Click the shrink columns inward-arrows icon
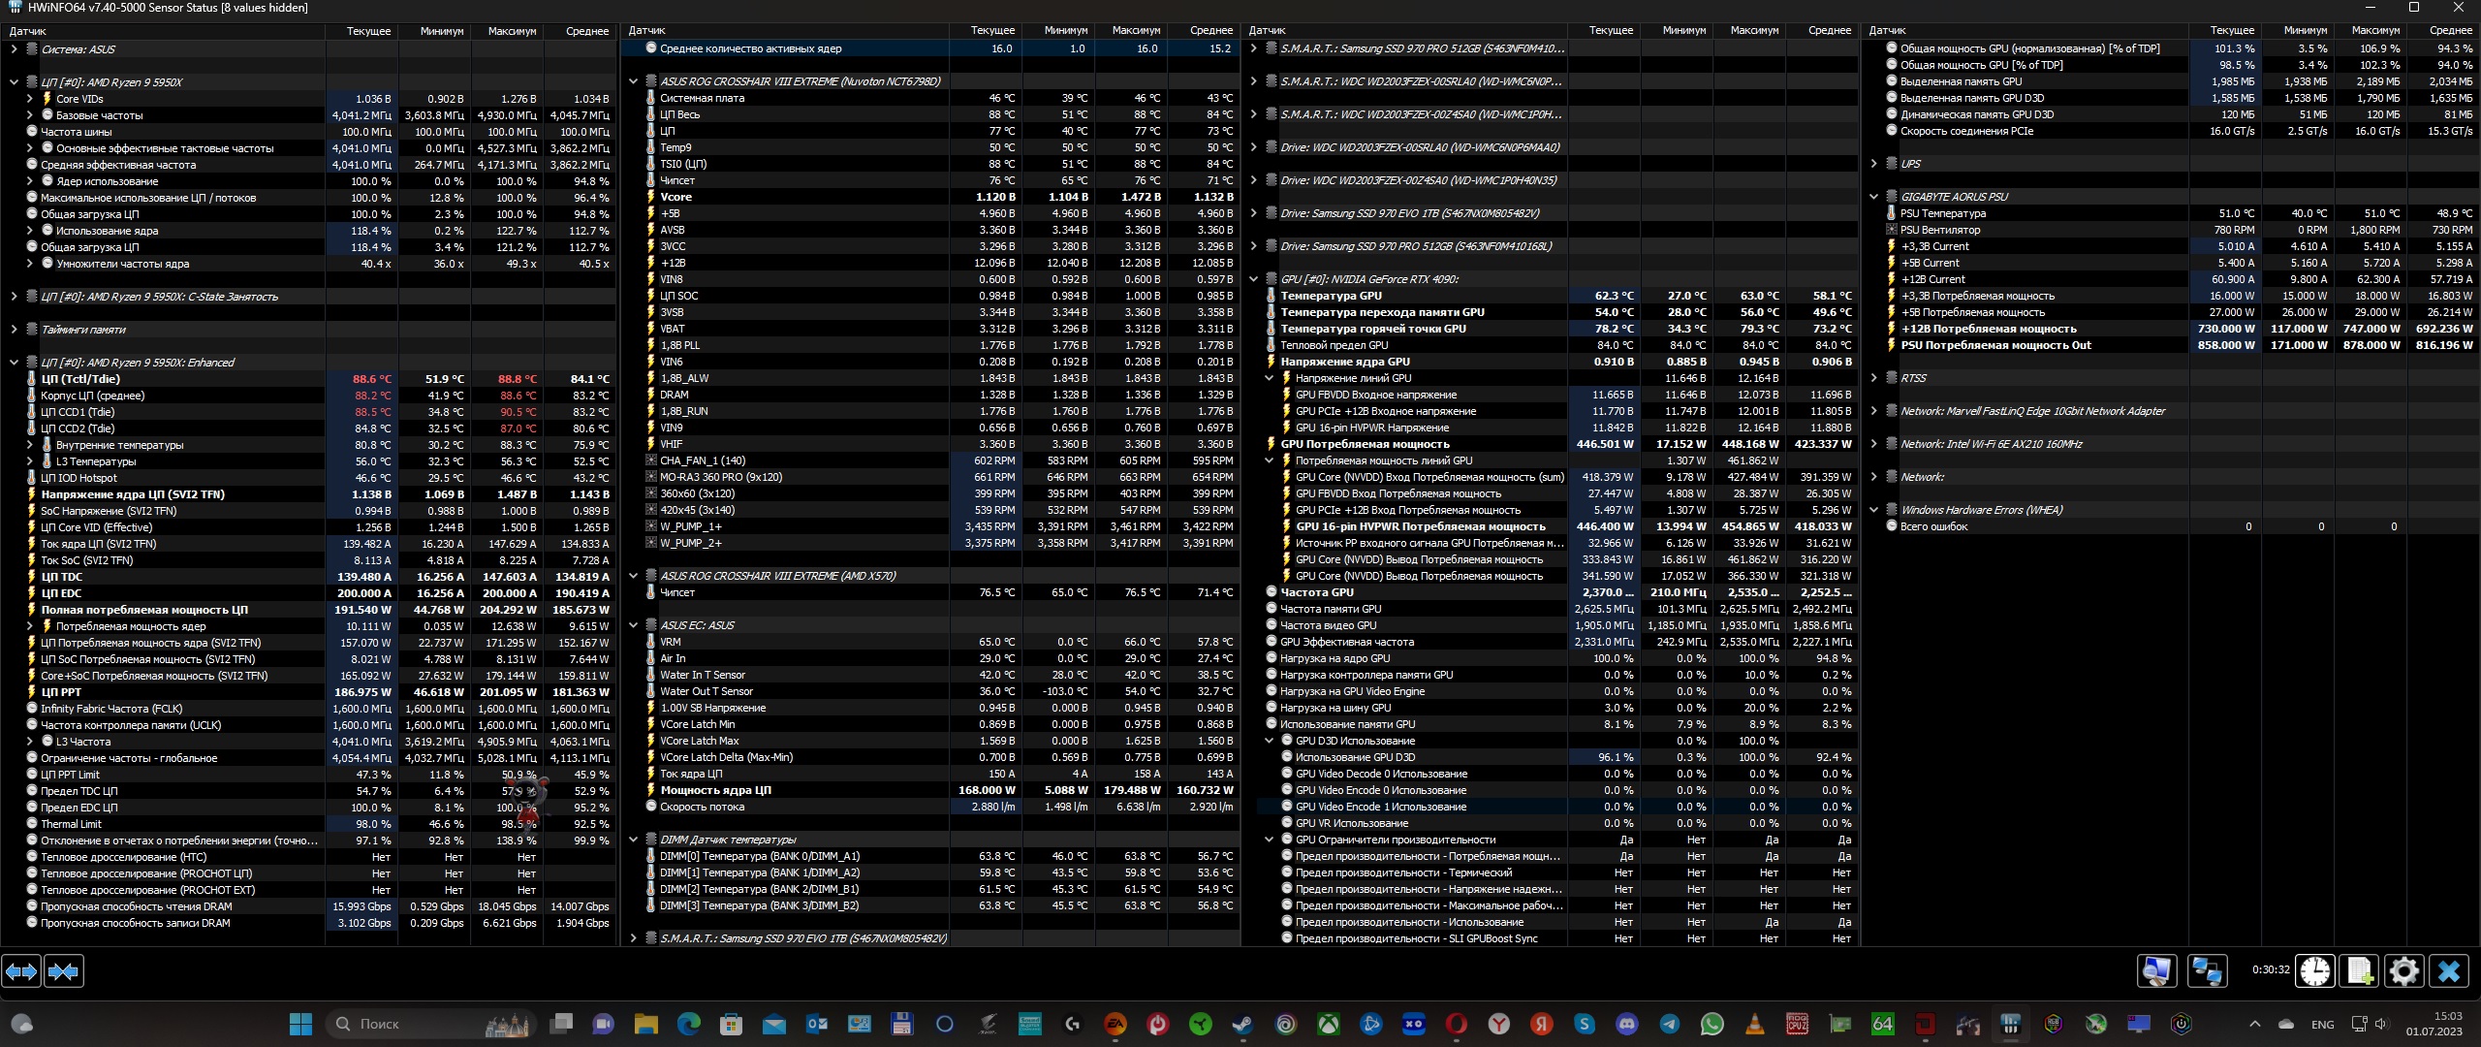Viewport: 2481px width, 1047px height. click(64, 970)
